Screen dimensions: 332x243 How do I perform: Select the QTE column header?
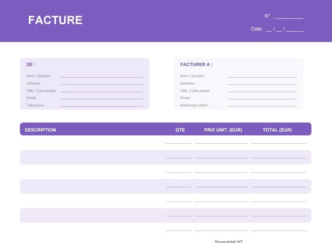pyautogui.click(x=180, y=130)
